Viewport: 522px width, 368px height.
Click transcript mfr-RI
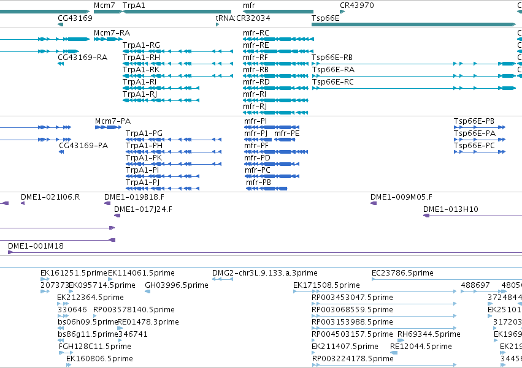(x=275, y=100)
